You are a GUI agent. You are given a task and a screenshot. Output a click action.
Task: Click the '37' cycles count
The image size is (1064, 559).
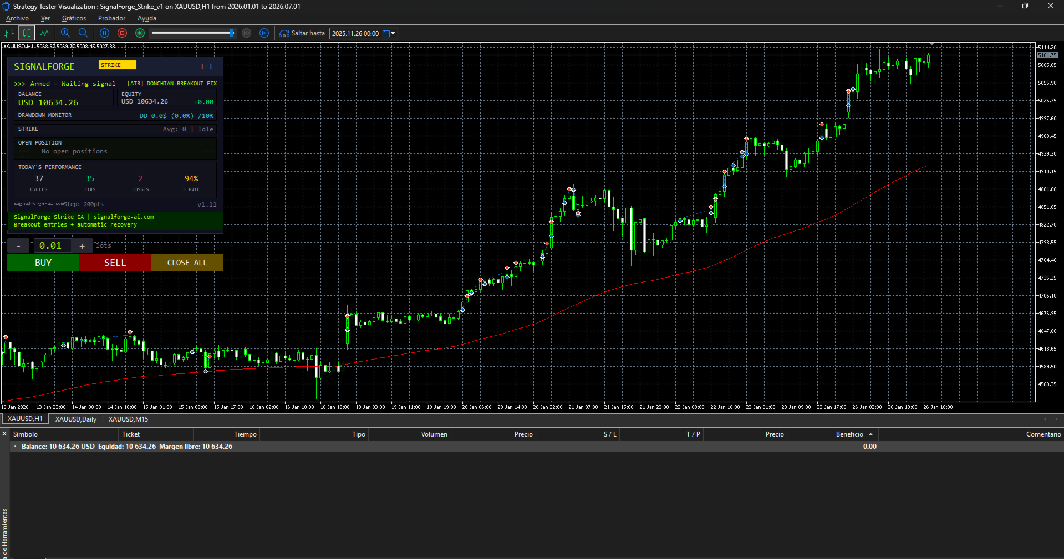[x=39, y=178]
